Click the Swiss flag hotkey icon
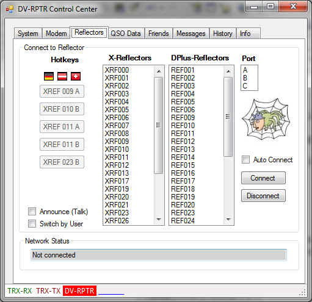The image size is (312, 302). click(76, 76)
